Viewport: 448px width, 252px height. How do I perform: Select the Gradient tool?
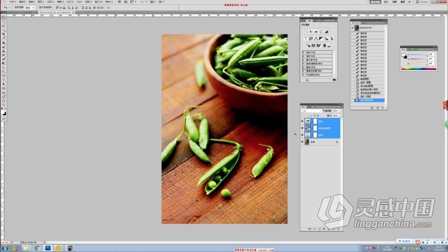point(4,63)
